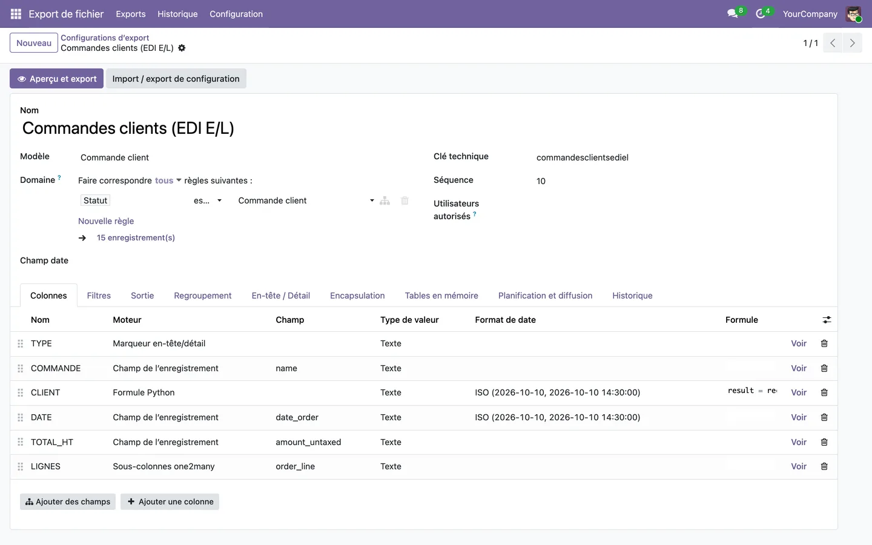The image size is (872, 545).
Task: Open the 15 enregistrement(s) link
Action: (136, 237)
